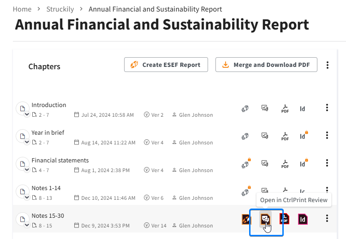Open Financial statements ESEF tagging icon
The image size is (346, 239).
245,164
